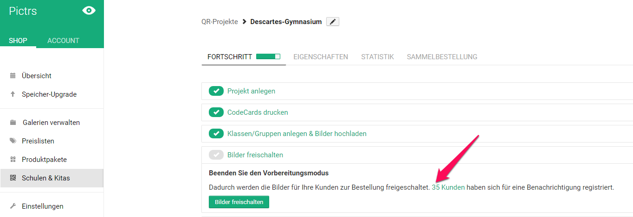
Task: Open the Statistik tab
Action: [377, 57]
